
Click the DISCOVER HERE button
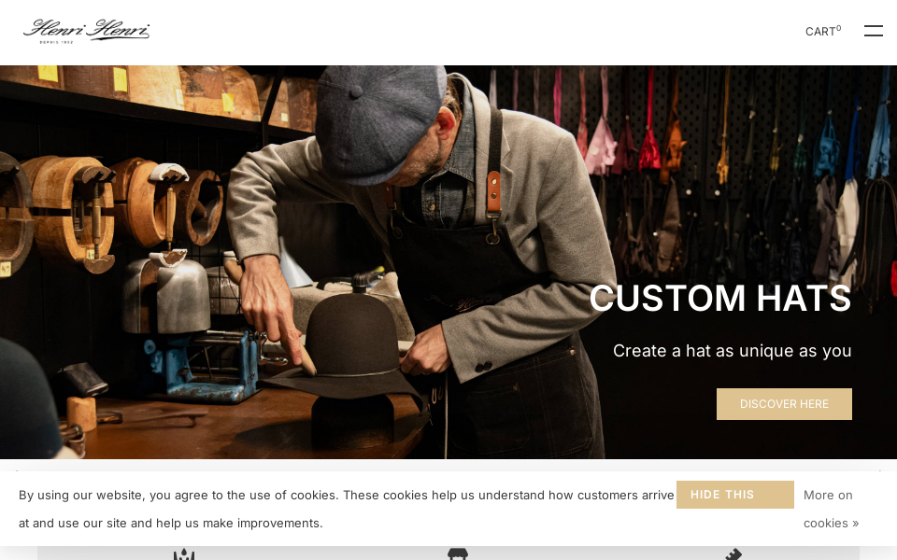[784, 404]
